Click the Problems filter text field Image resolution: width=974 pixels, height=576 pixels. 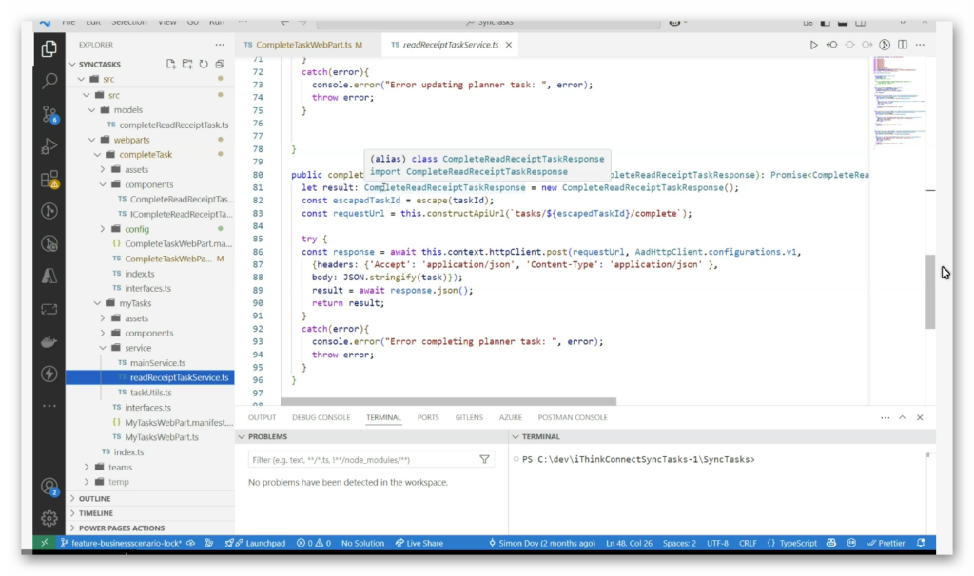tap(361, 459)
